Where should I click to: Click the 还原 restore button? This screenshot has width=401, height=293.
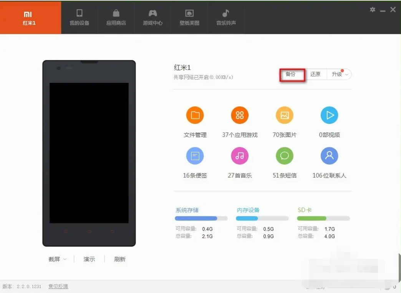[315, 74]
